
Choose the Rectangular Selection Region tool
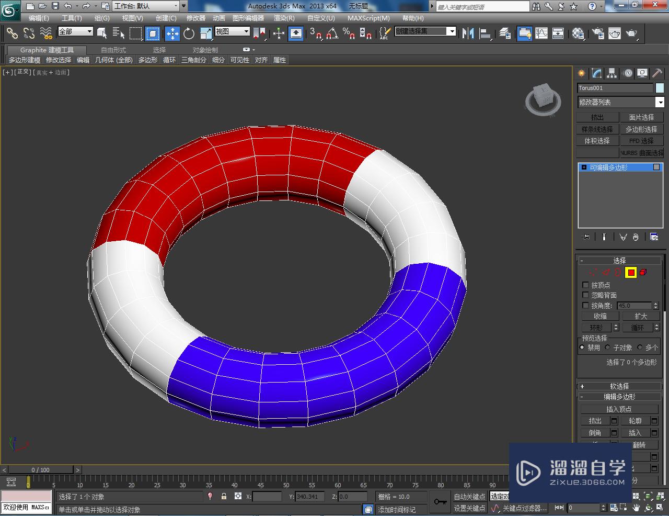(x=136, y=33)
